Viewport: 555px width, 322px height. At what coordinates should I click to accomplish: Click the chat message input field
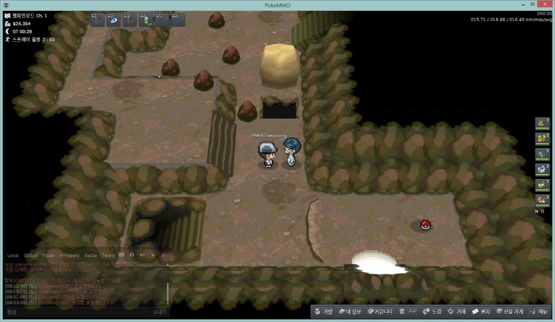pos(85,312)
